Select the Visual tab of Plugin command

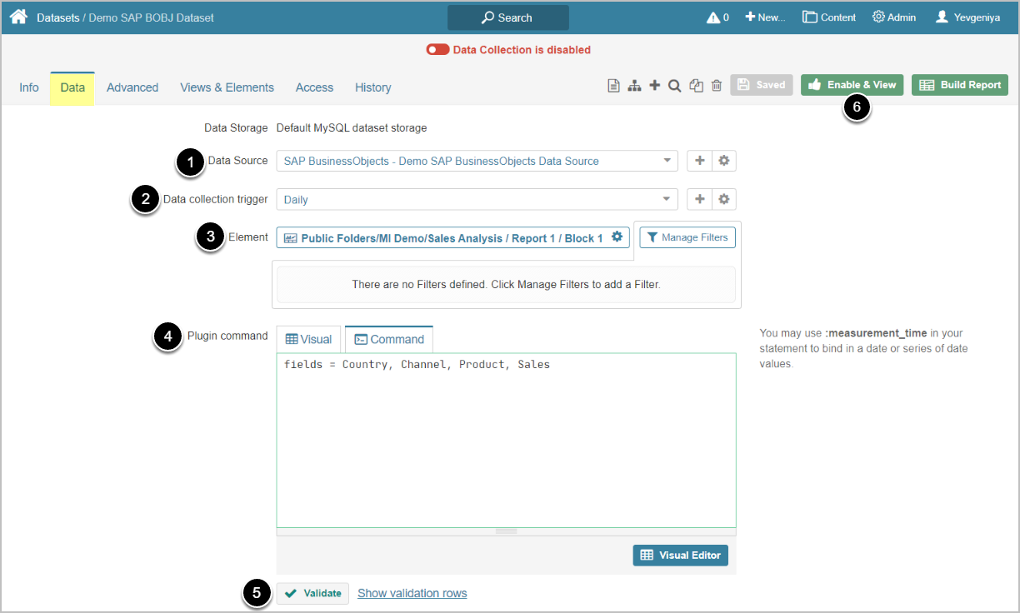pos(308,339)
